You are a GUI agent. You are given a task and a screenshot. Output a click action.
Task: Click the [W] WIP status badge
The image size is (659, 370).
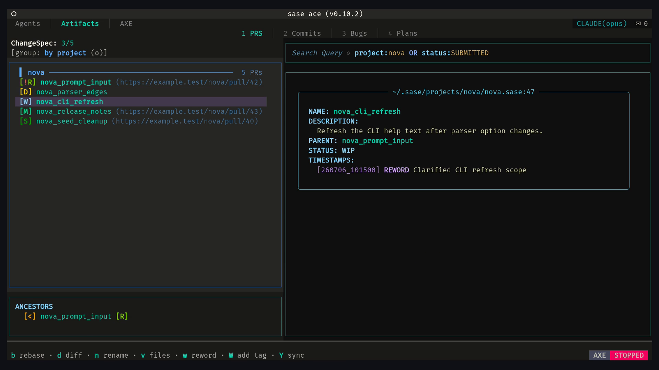26,102
